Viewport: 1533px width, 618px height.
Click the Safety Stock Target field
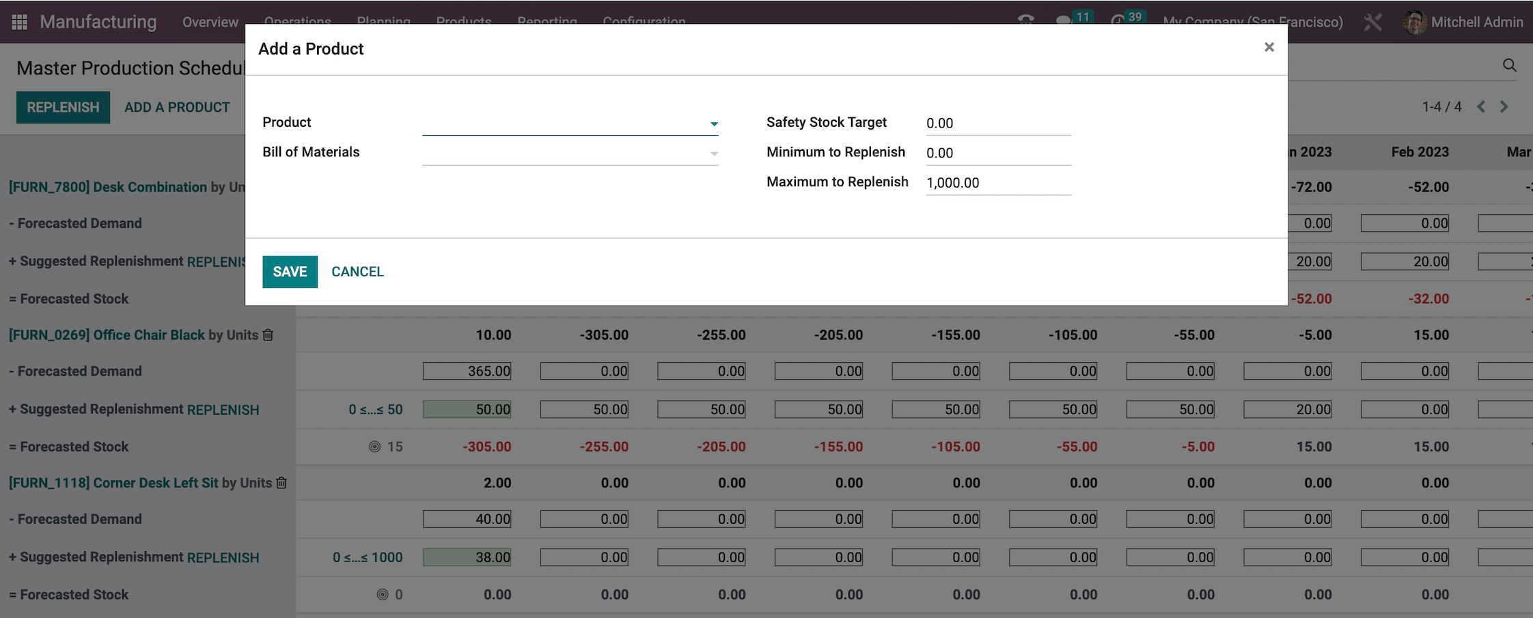(997, 123)
